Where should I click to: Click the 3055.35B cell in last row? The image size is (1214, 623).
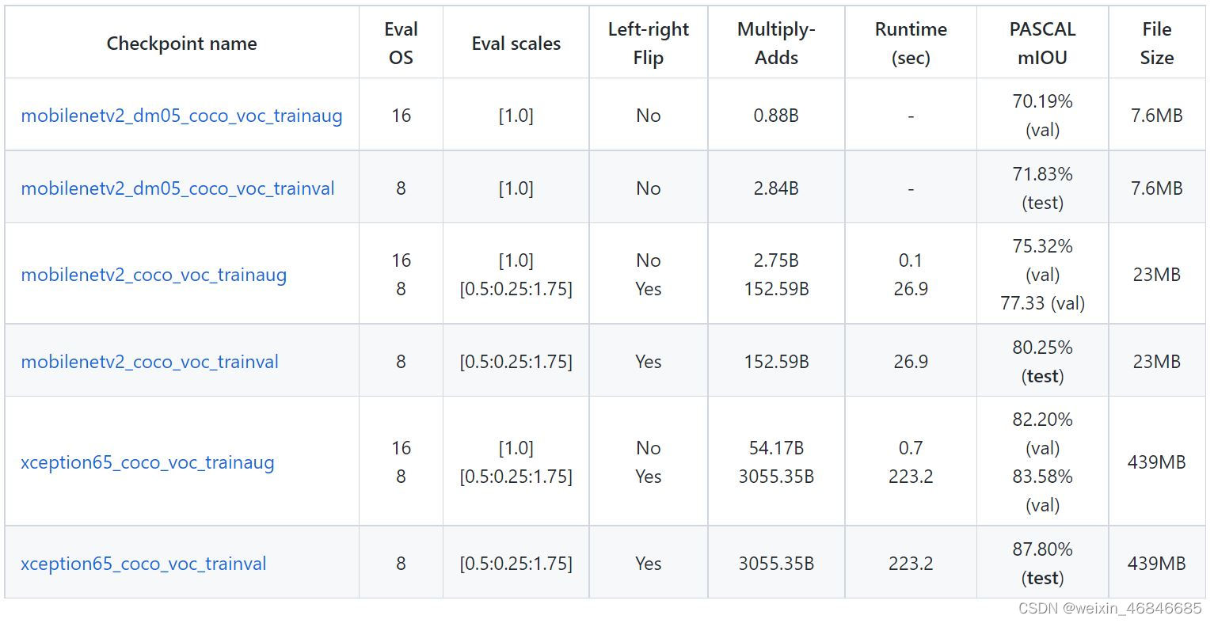776,564
